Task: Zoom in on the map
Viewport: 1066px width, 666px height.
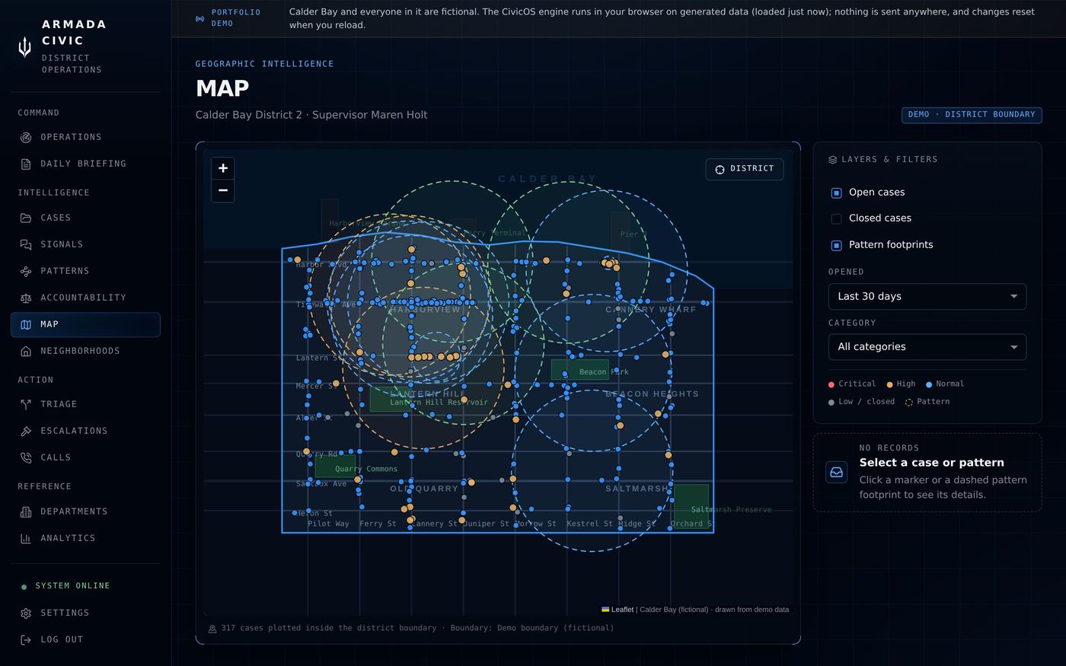Action: coord(222,168)
